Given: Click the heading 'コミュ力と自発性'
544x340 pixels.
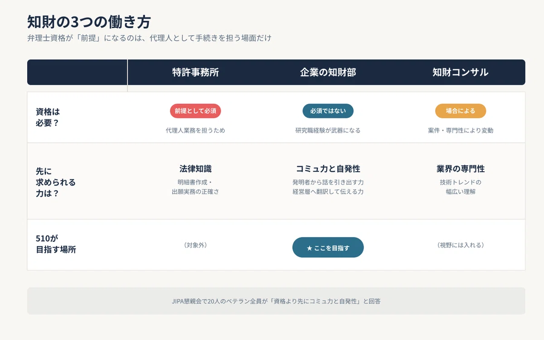Looking at the screenshot, I should tap(328, 169).
